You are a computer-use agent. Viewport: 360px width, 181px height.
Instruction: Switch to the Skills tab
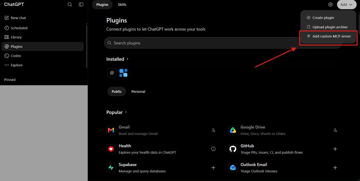pos(122,5)
